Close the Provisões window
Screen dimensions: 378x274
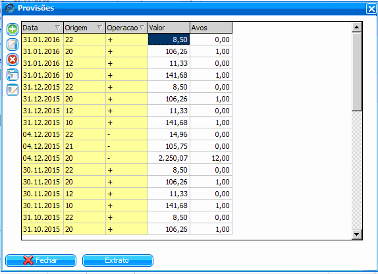point(371,9)
